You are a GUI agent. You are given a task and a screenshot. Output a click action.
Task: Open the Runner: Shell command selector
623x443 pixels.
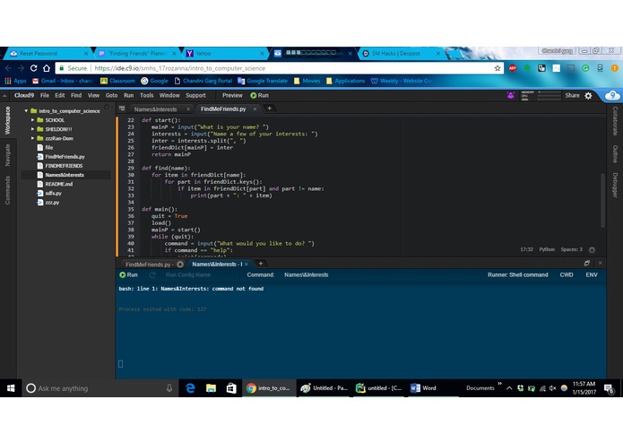518,275
